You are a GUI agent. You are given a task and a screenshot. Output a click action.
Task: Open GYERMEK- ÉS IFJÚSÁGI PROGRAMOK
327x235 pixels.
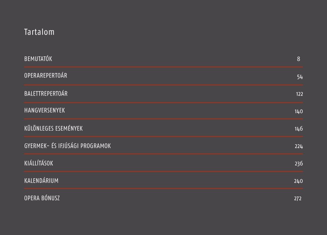point(68,146)
